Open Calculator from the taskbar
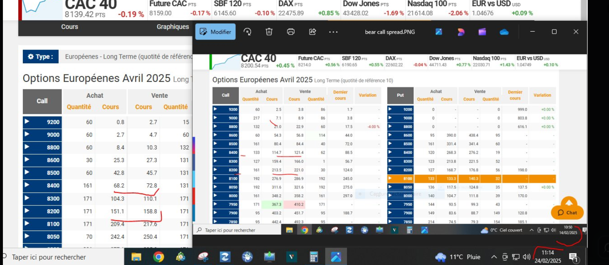This screenshot has width=609, height=265. (x=314, y=257)
